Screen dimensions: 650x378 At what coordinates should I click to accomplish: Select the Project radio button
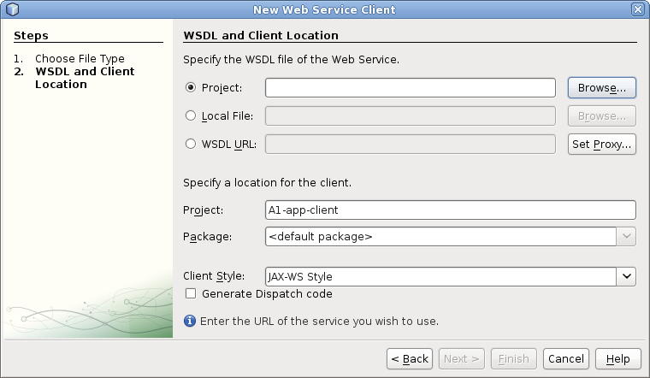click(191, 88)
